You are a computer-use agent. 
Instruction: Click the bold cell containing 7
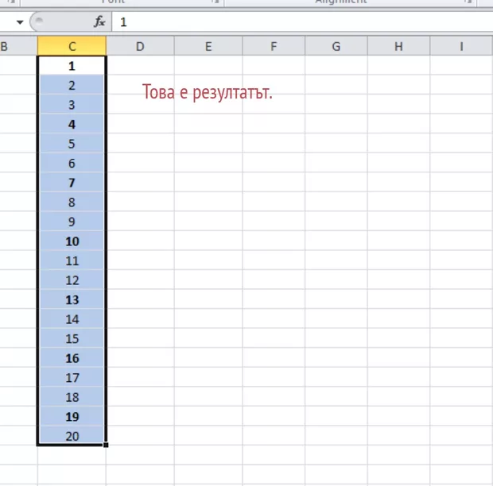(72, 183)
